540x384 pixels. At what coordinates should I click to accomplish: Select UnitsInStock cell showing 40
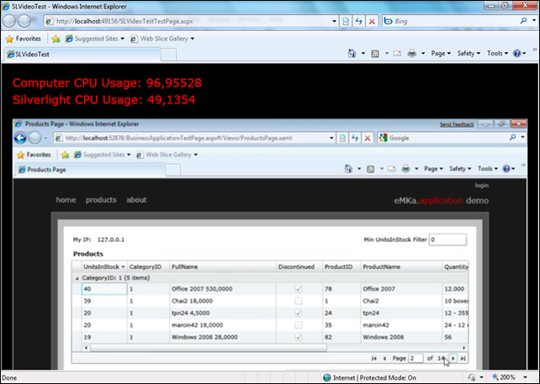click(x=104, y=289)
